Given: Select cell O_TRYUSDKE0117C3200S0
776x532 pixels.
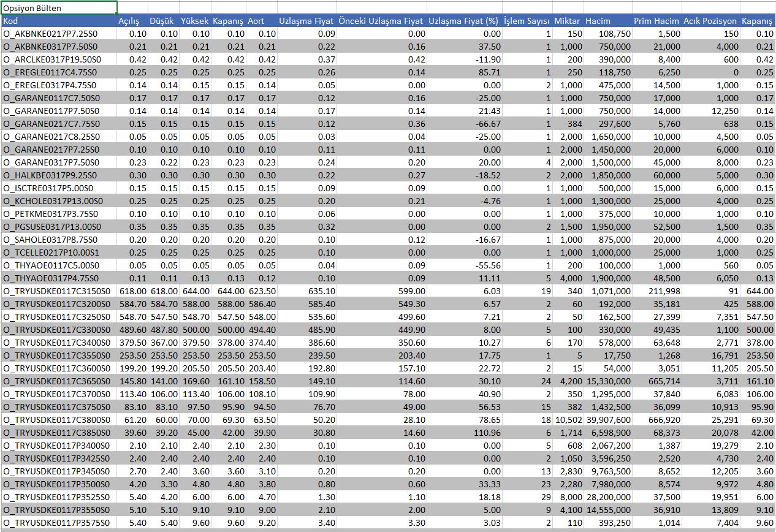Looking at the screenshot, I should 59,304.
